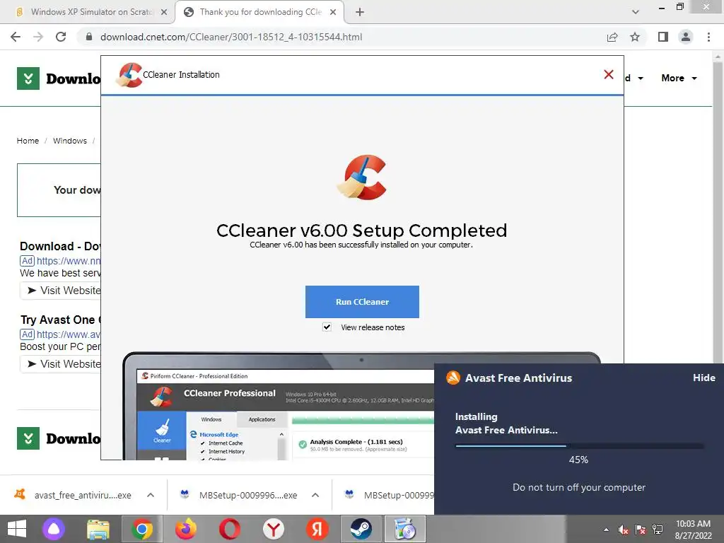Open the tab search dropdown
The width and height of the screenshot is (724, 543).
636,12
